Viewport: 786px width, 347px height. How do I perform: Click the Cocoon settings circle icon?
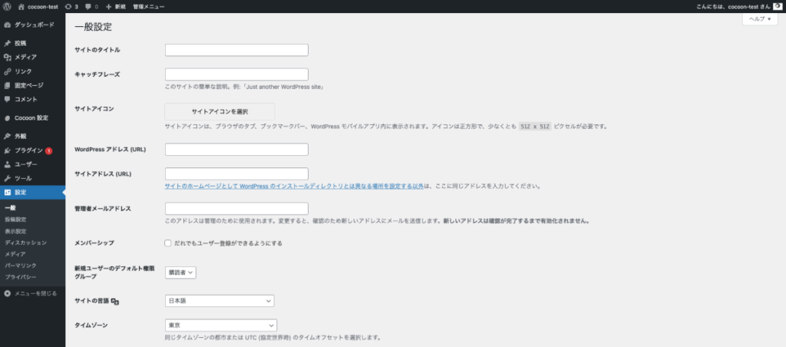click(x=7, y=117)
